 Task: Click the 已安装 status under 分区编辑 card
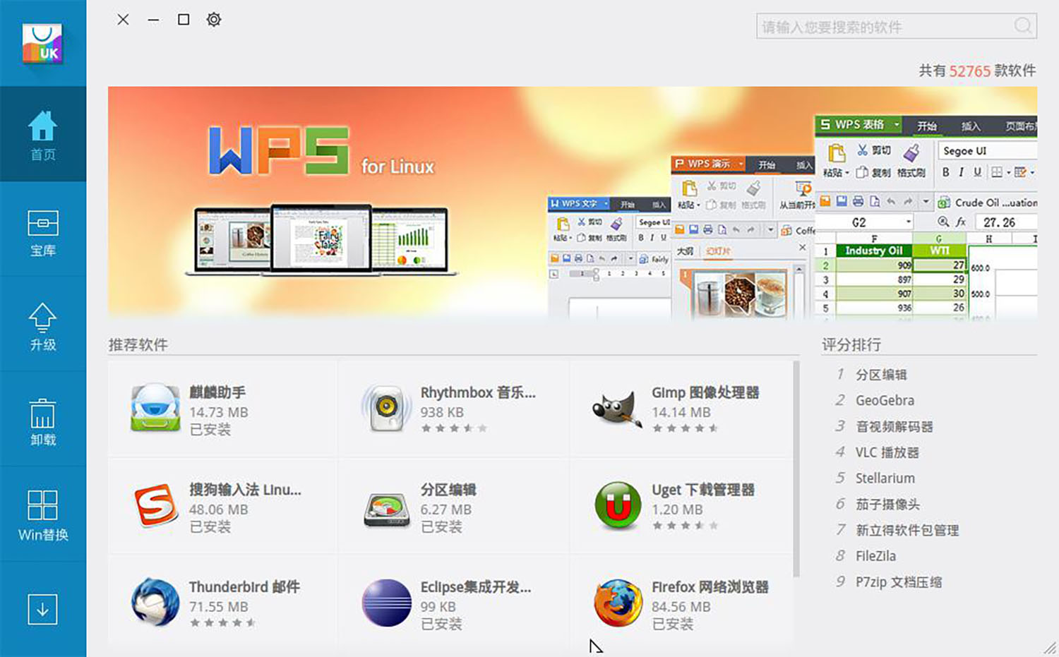coord(441,526)
